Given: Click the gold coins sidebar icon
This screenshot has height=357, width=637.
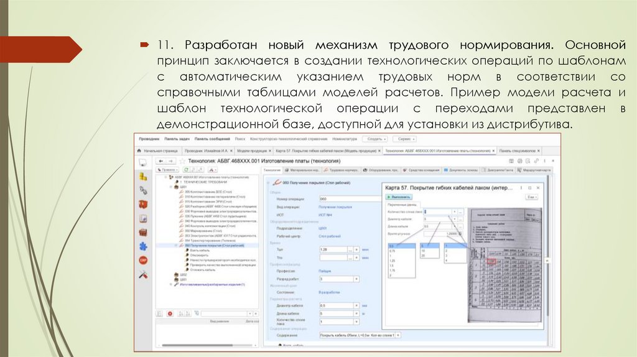Looking at the screenshot, I should 143,177.
